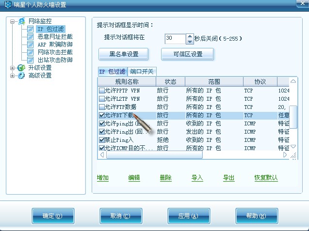The image size is (309, 231).
Task: Click the 高级设置 gear icon
Action: click(21, 76)
